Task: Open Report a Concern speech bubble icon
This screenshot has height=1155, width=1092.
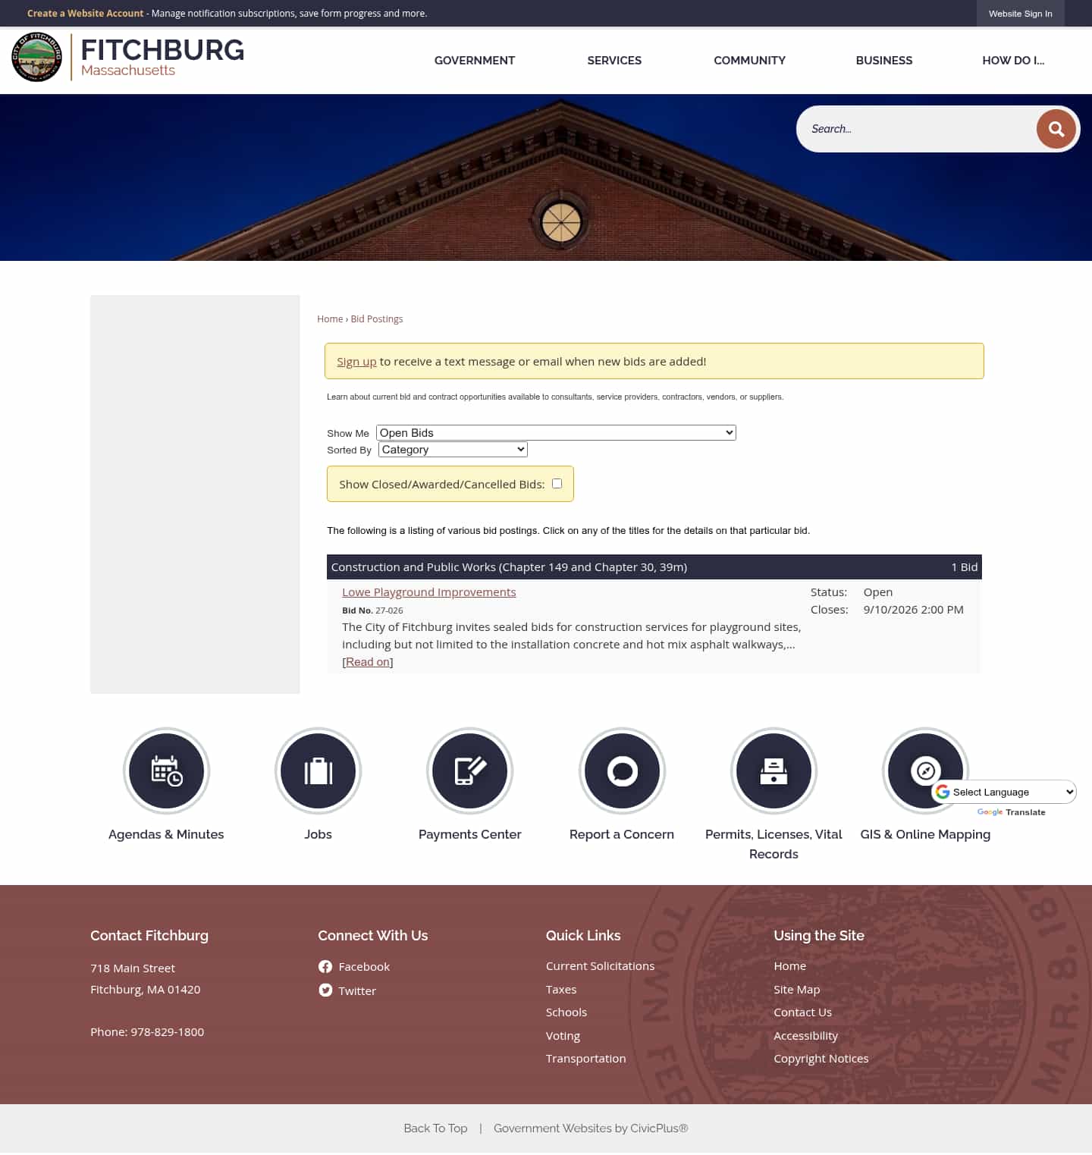Action: tap(622, 771)
